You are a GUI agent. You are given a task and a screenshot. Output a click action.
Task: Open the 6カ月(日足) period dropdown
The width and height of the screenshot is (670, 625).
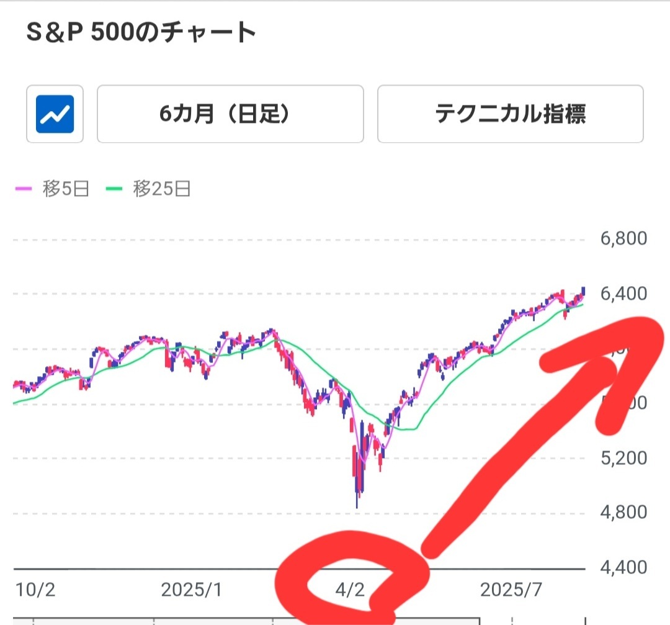[230, 114]
